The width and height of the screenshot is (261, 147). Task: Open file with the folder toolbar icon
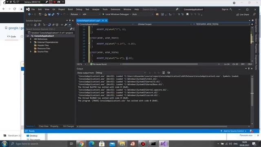click(x=45, y=14)
